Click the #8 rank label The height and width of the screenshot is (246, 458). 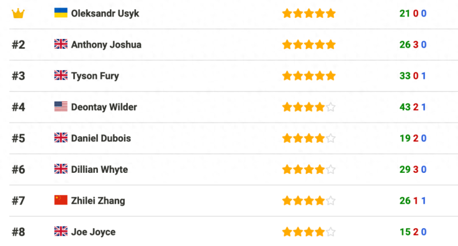(x=18, y=232)
